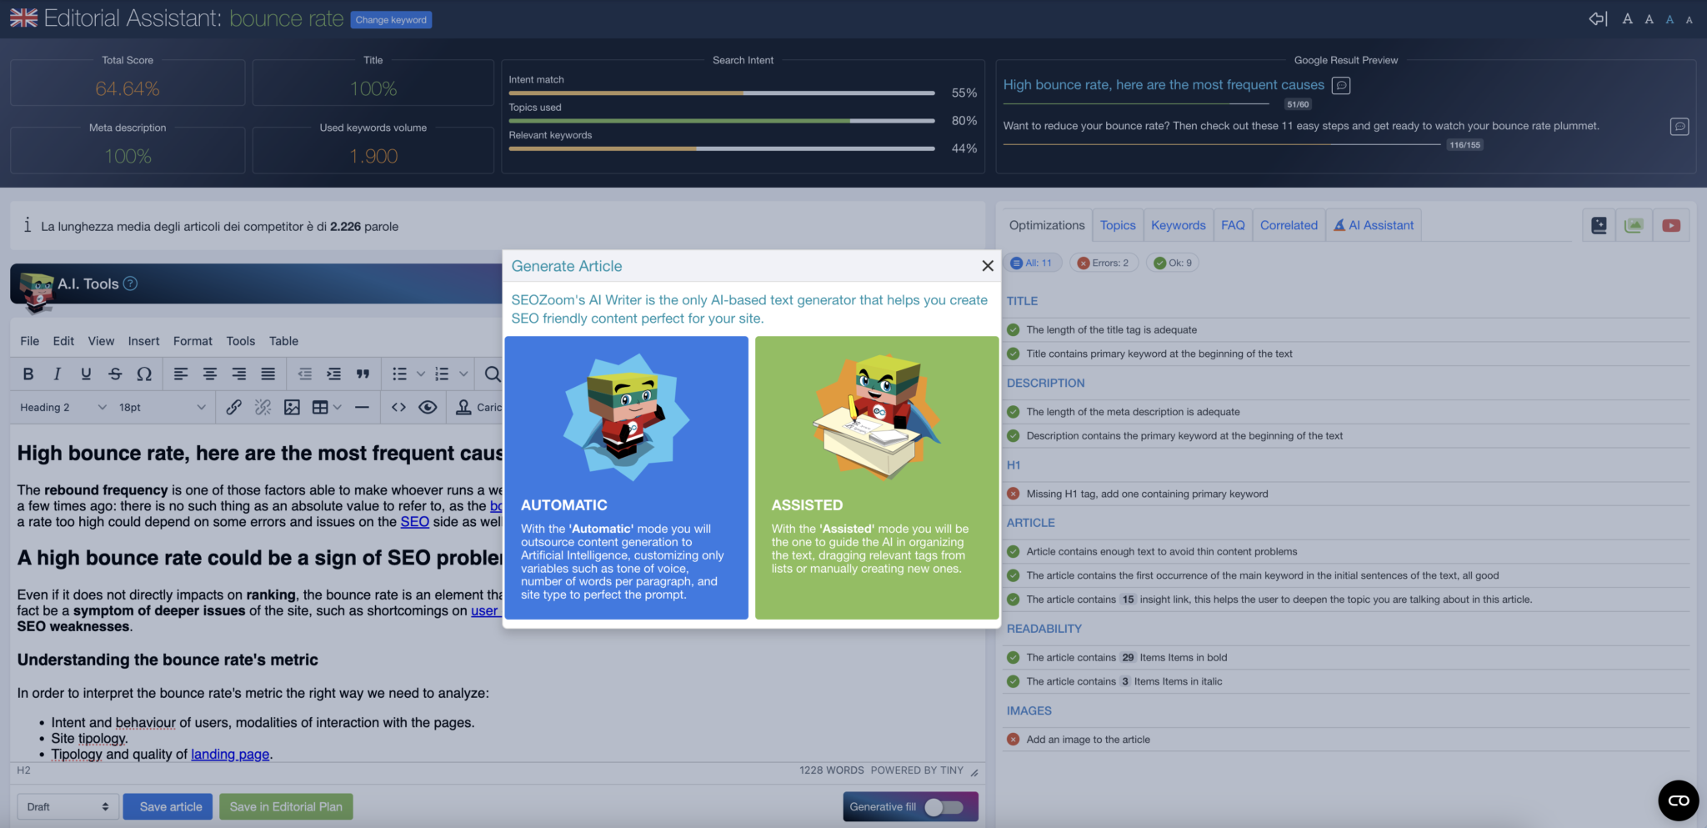The image size is (1707, 828).
Task: Open the Edit menu
Action: pyautogui.click(x=63, y=341)
